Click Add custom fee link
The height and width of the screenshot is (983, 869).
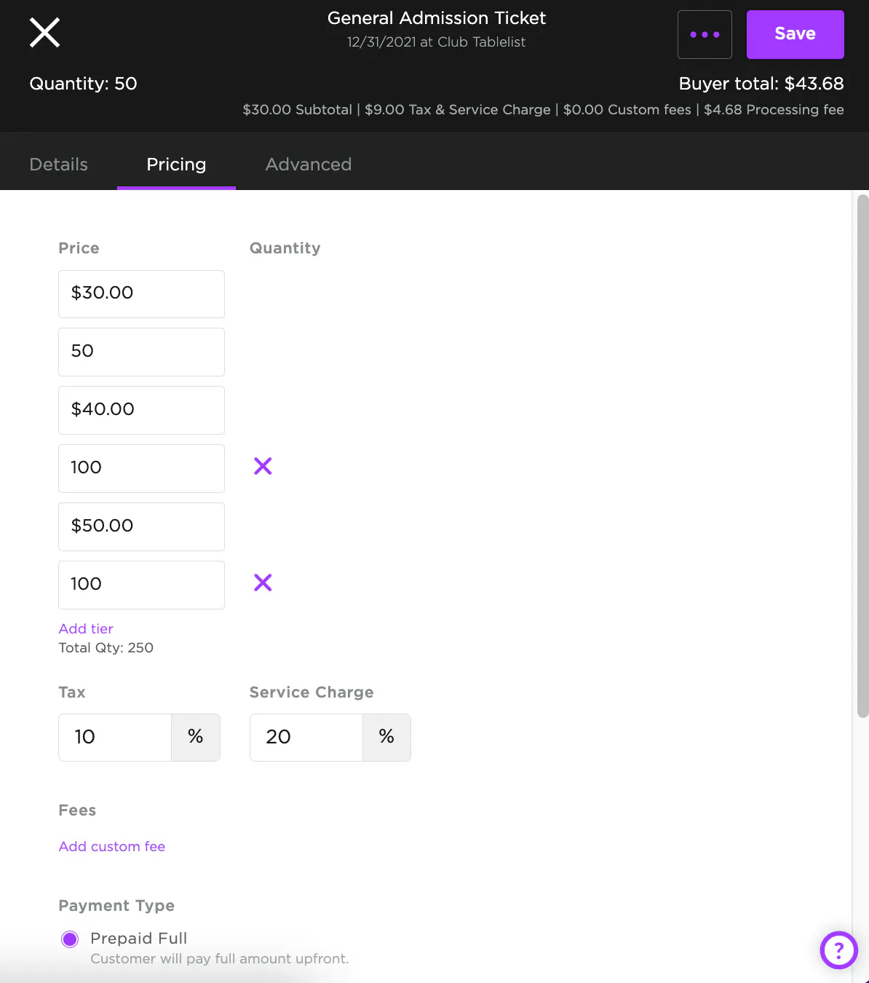[x=112, y=846]
